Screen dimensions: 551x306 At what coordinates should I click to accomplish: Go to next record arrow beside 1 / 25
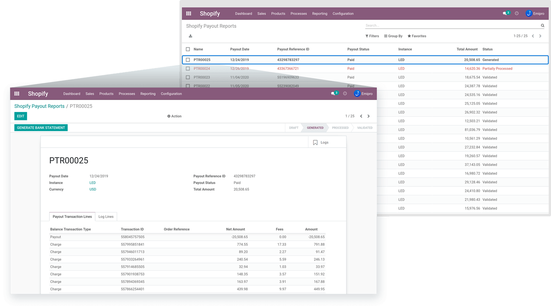click(x=368, y=116)
